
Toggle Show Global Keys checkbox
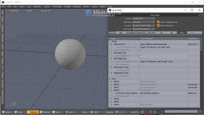[158, 26]
